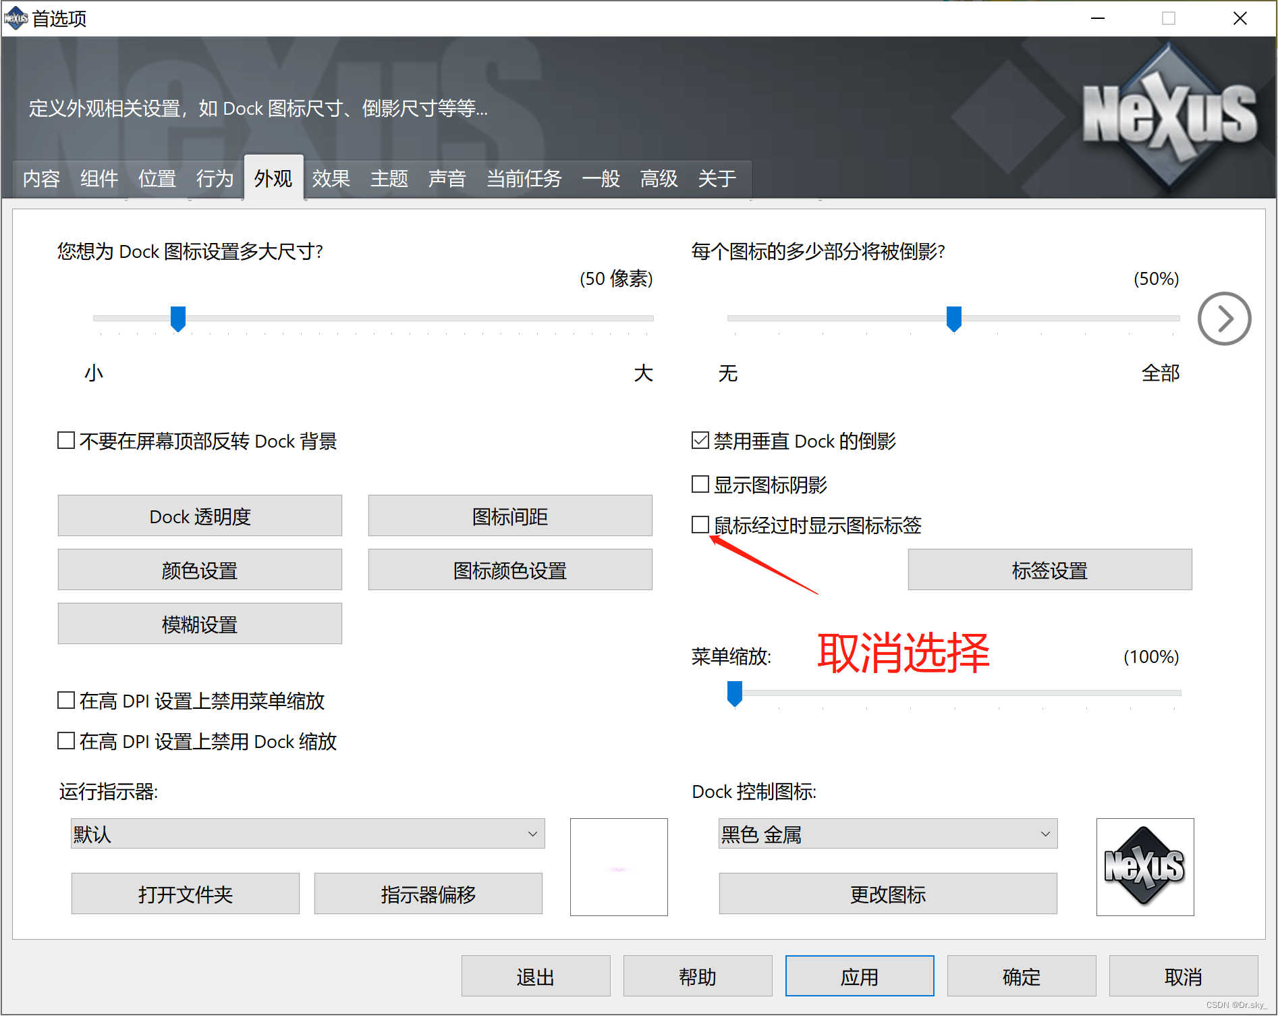Apply changes with the 应用 button
1278x1016 pixels.
(x=860, y=976)
